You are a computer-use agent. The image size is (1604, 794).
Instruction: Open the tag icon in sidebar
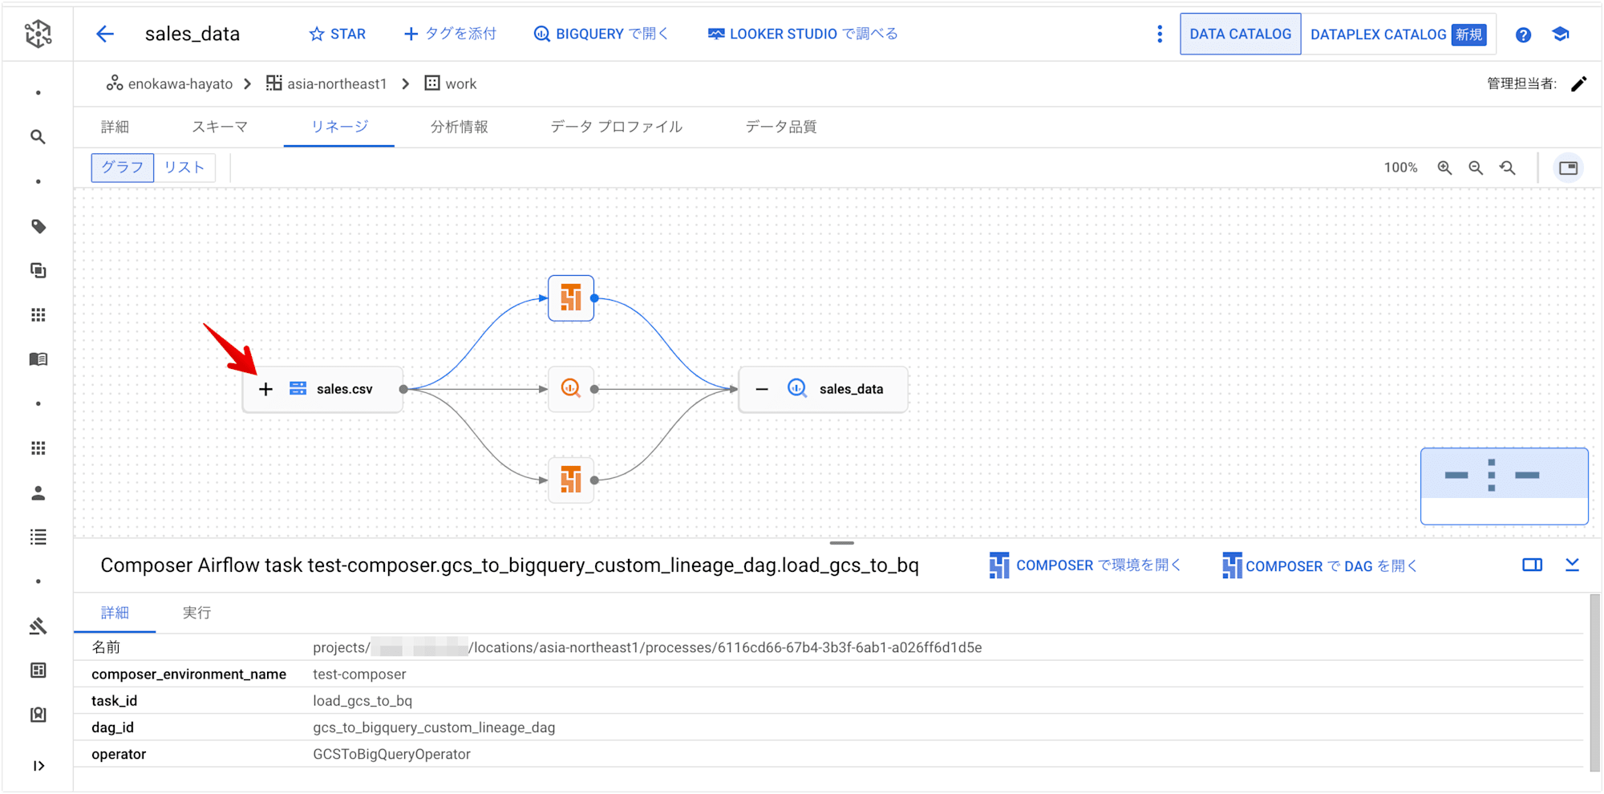click(38, 226)
